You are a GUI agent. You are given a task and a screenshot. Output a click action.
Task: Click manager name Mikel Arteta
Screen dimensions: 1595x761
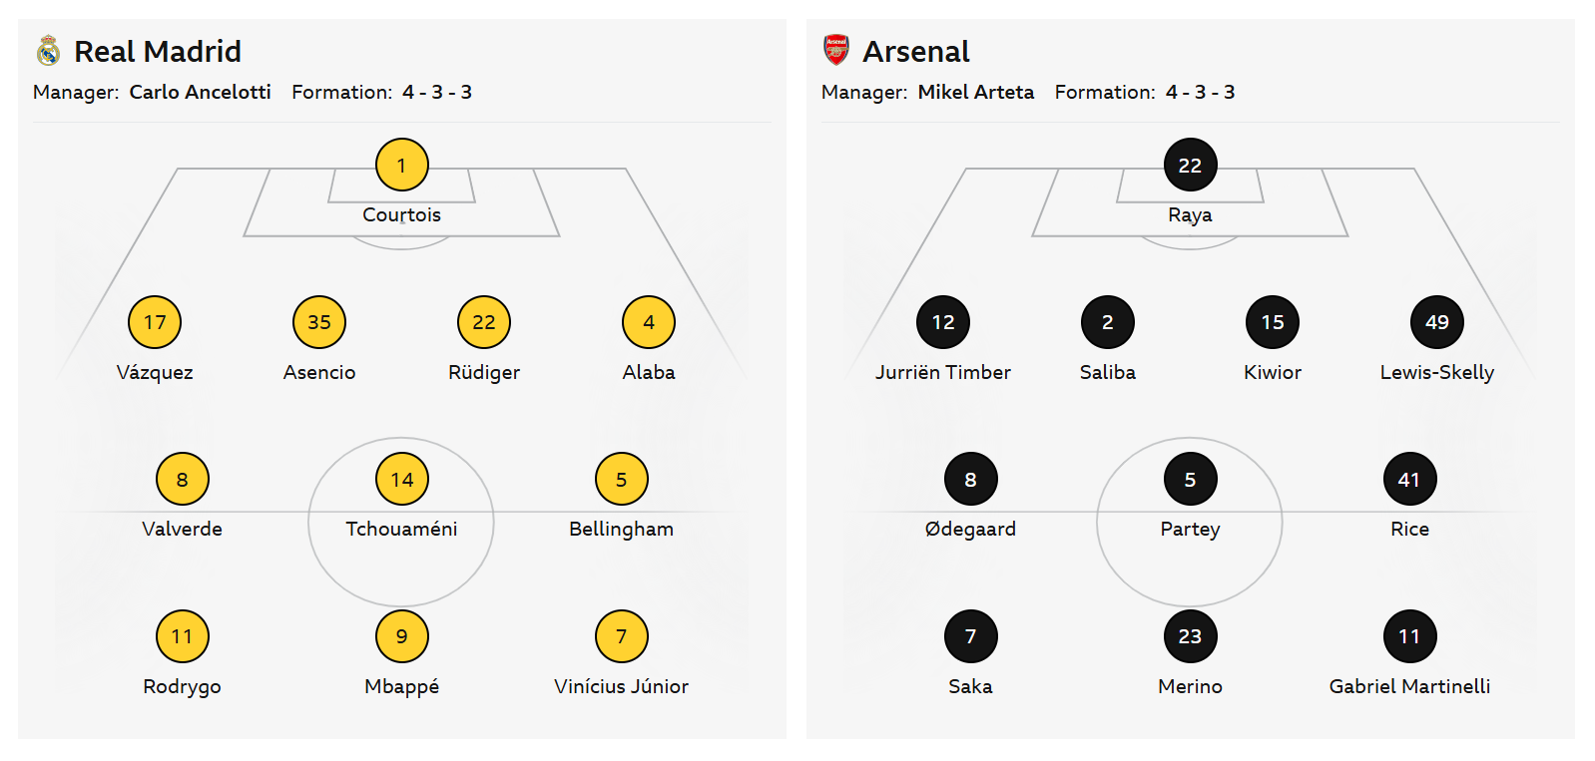click(x=976, y=92)
